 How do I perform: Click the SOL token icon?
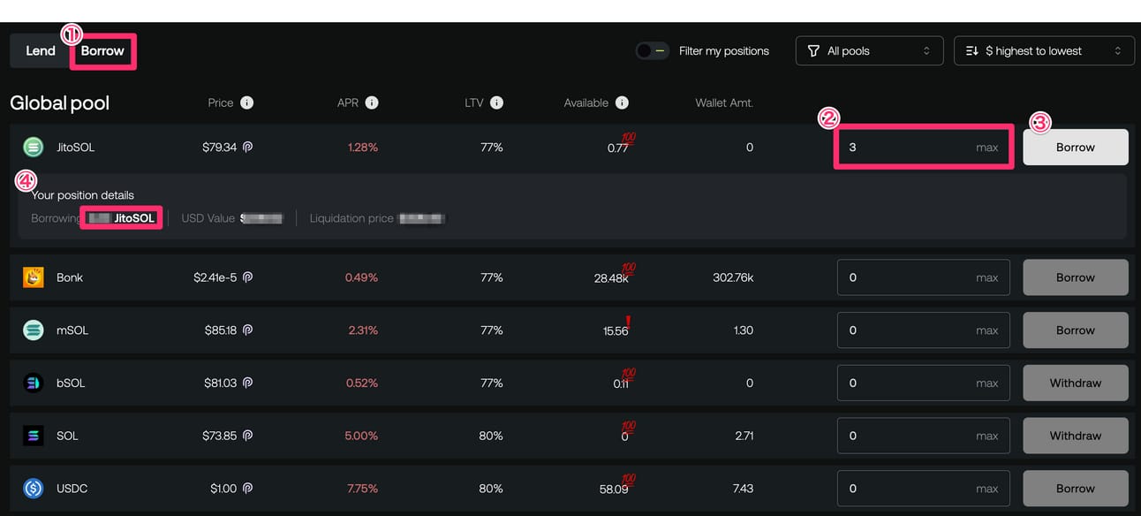(x=34, y=436)
